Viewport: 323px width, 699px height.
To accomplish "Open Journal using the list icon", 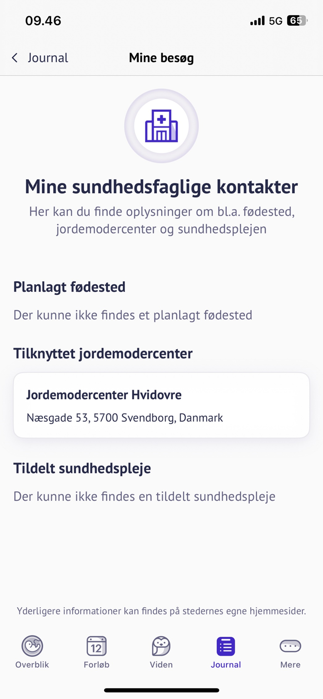I will [x=226, y=645].
